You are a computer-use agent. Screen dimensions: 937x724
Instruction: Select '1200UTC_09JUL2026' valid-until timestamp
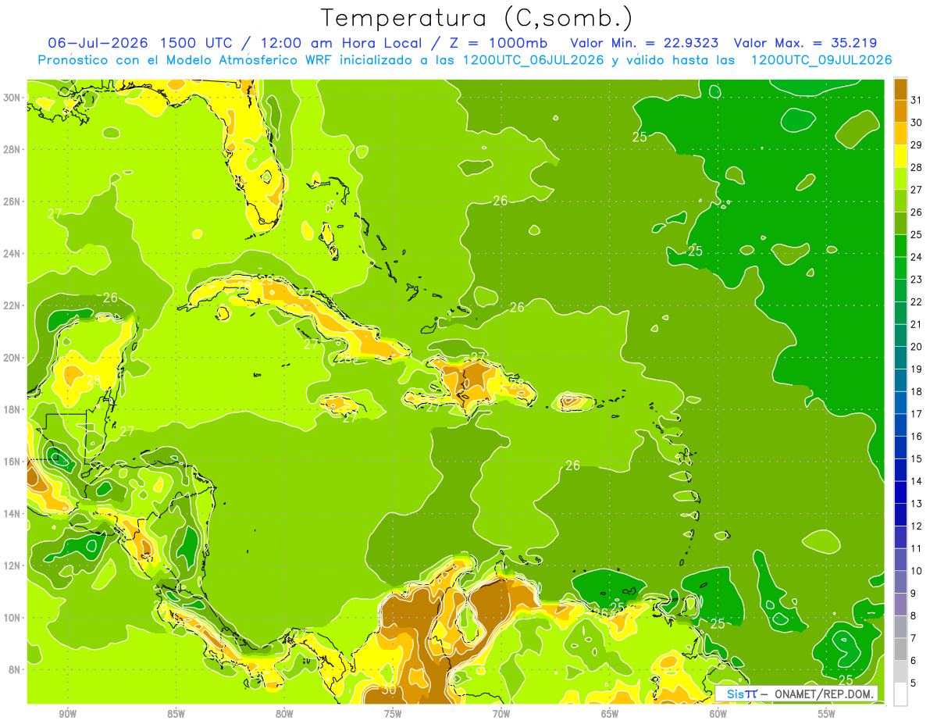pos(821,60)
